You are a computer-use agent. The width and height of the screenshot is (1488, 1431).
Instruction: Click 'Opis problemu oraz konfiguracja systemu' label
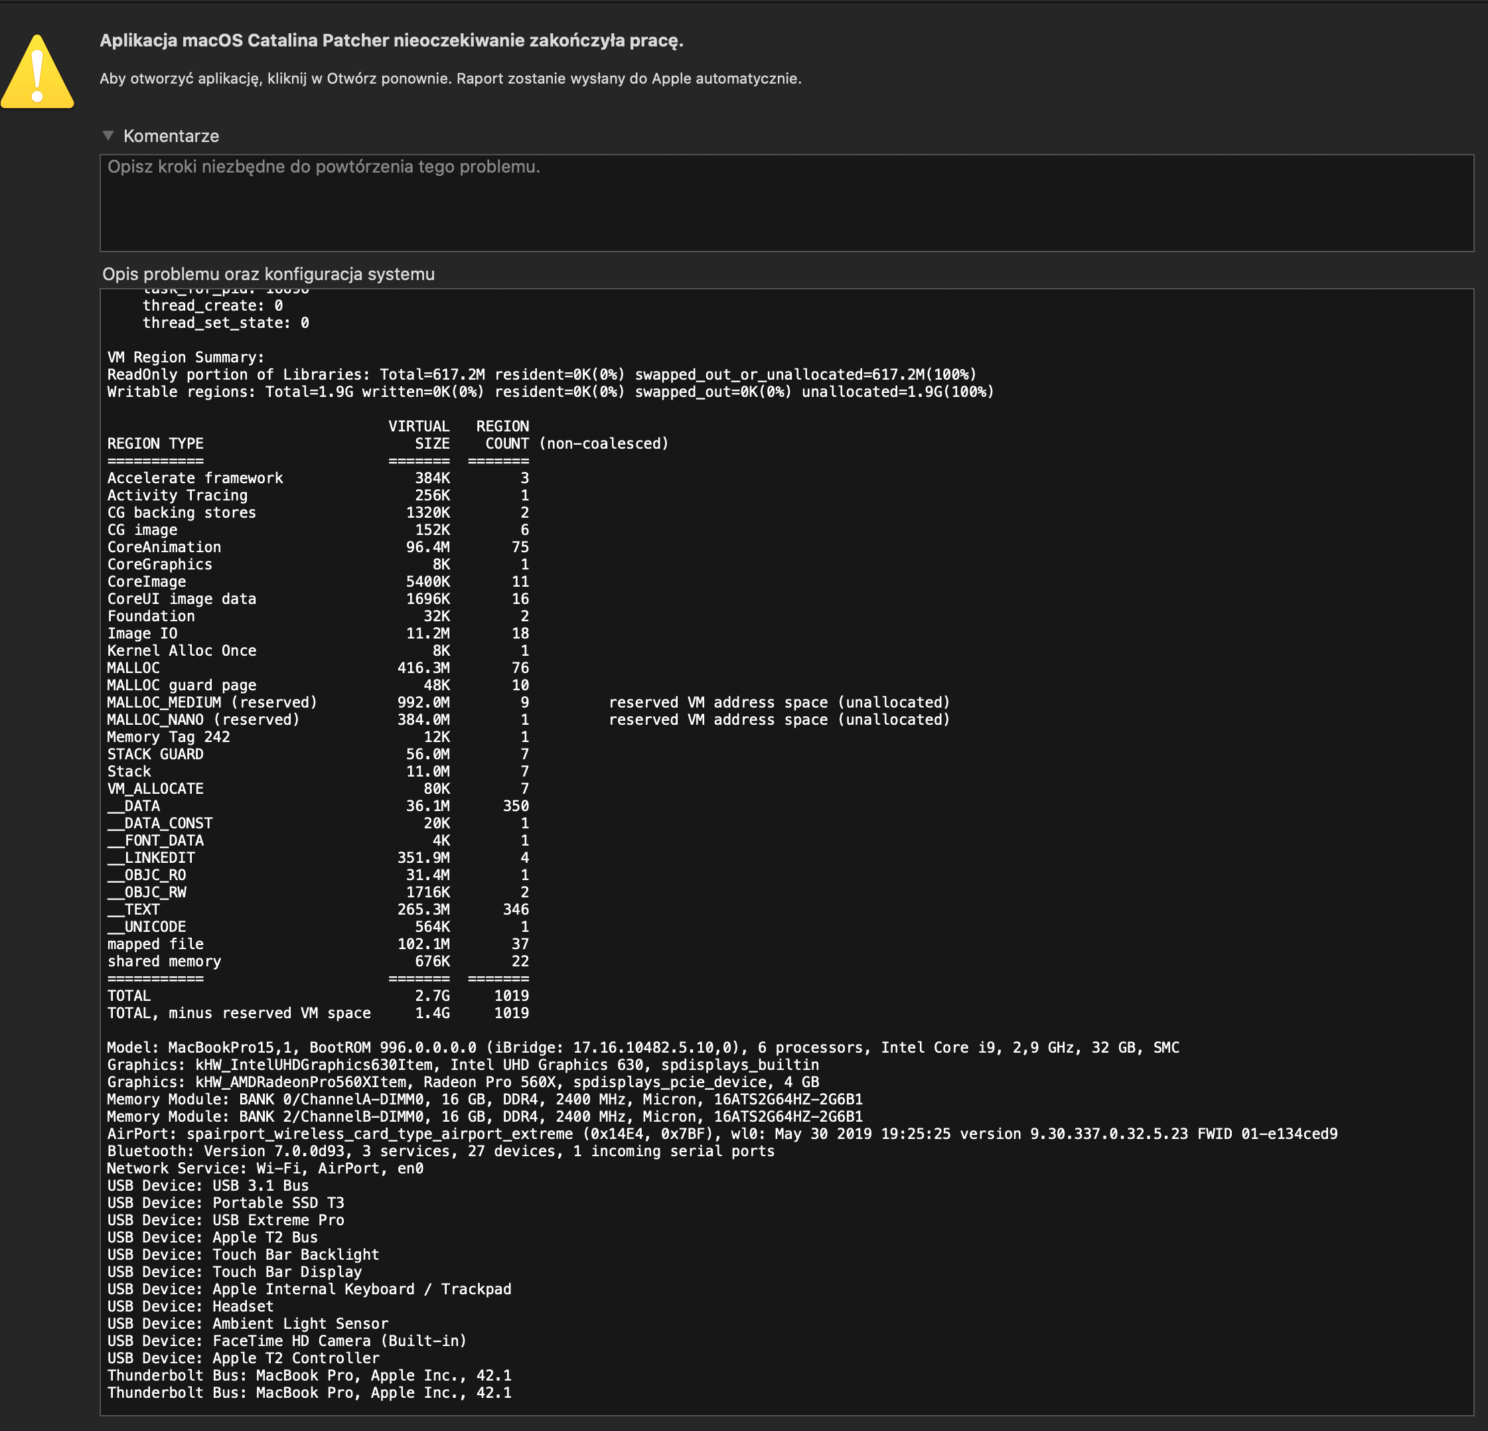[x=268, y=275]
